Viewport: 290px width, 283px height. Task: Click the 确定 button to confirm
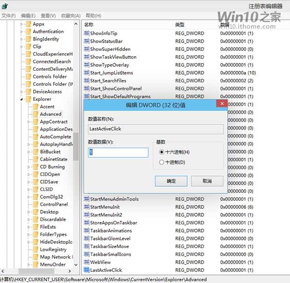171,181
